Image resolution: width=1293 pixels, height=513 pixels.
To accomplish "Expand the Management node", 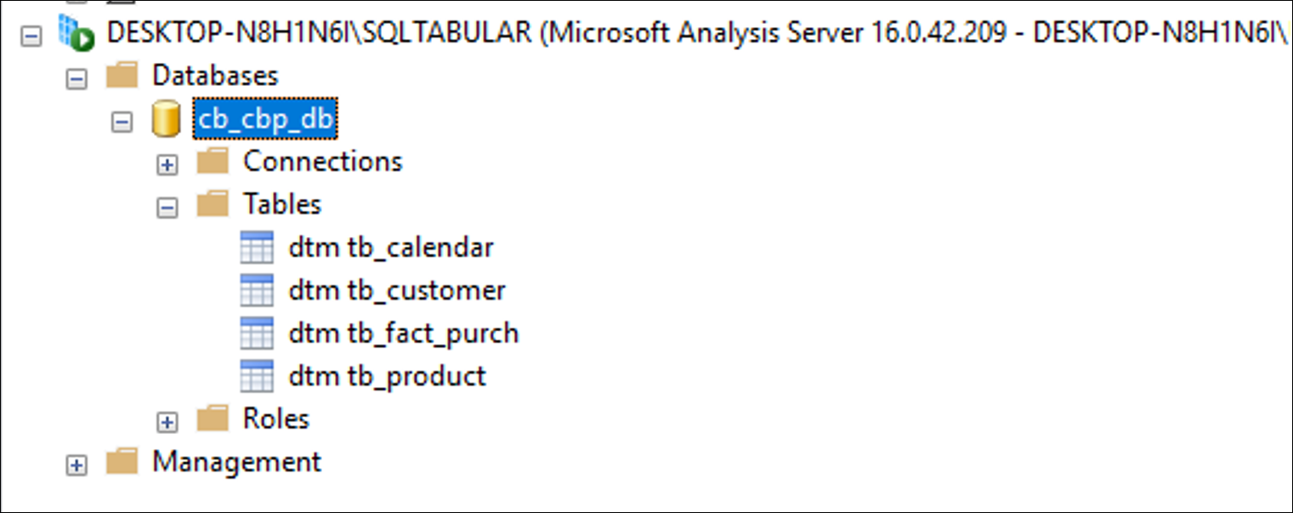I will click(77, 465).
